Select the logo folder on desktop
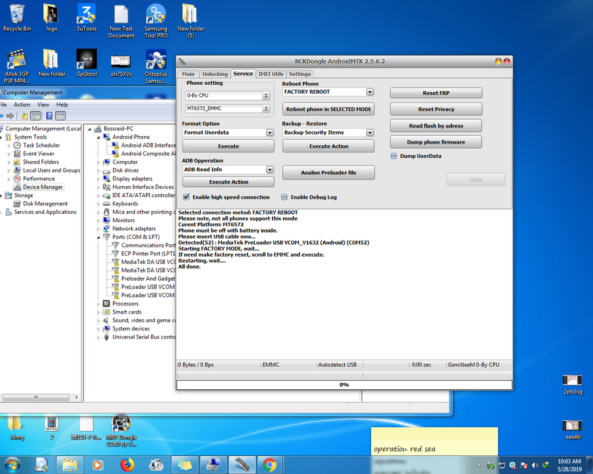 (x=52, y=18)
